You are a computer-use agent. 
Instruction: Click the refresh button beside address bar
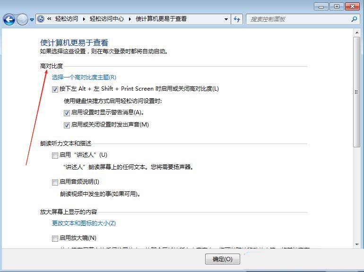pyautogui.click(x=237, y=19)
